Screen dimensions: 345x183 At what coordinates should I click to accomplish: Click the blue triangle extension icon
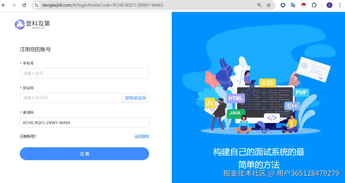[x=283, y=5]
